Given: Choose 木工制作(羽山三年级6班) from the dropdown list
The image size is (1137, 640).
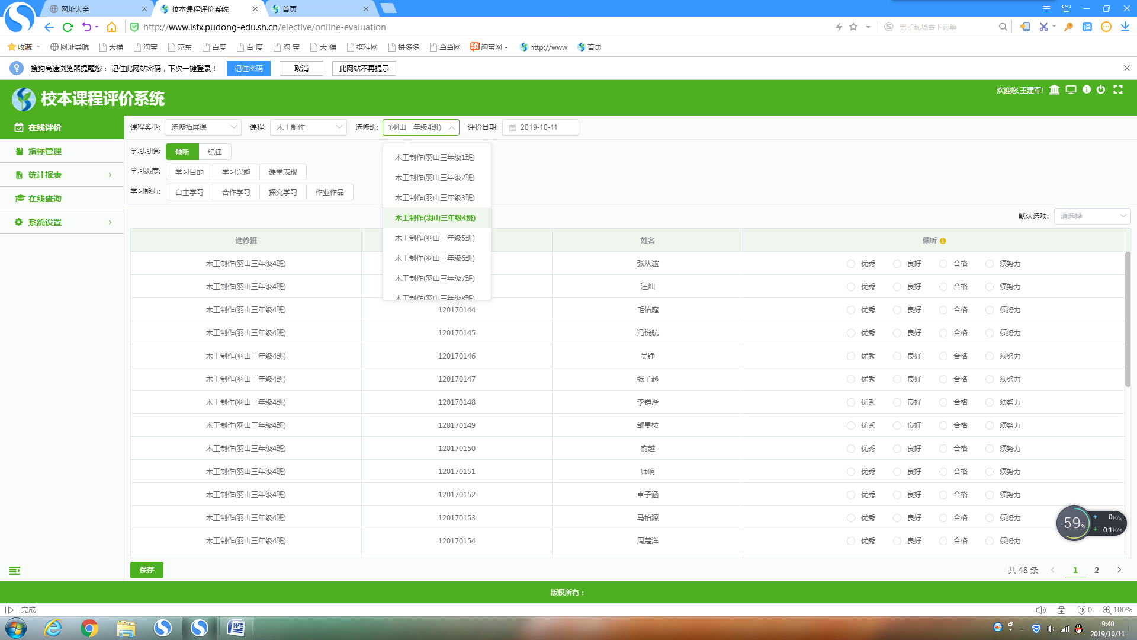Looking at the screenshot, I should [435, 258].
